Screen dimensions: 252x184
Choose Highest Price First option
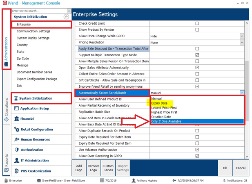pos(197,112)
